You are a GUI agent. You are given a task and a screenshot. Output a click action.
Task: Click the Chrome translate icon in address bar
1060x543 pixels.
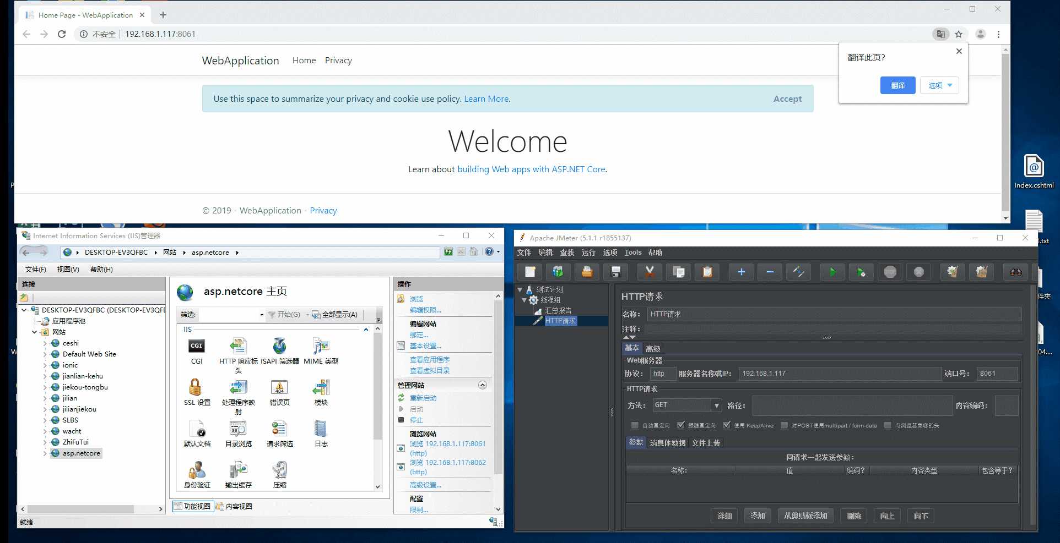coord(940,34)
